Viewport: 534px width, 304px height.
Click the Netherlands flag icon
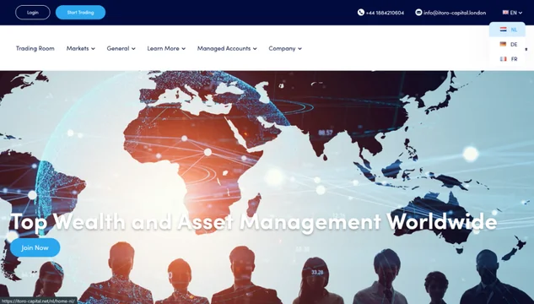click(x=503, y=30)
